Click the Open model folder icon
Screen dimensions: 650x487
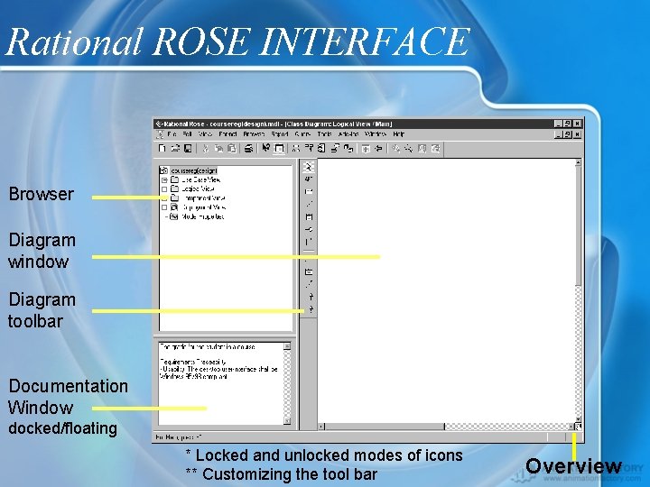175,148
